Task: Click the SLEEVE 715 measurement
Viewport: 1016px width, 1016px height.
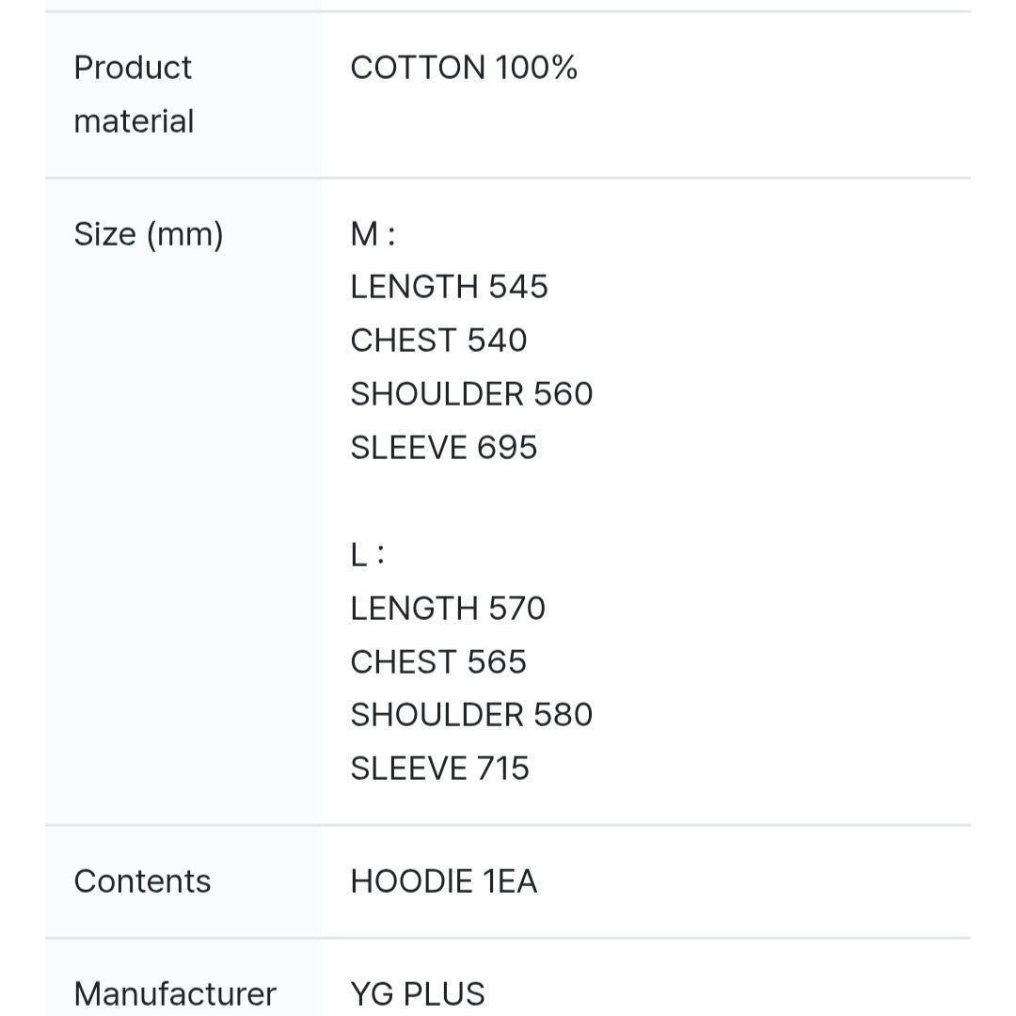Action: coord(439,769)
